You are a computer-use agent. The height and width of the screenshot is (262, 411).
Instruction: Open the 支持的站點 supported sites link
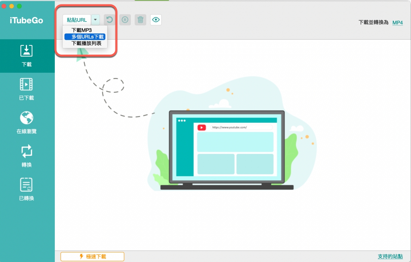click(x=390, y=257)
